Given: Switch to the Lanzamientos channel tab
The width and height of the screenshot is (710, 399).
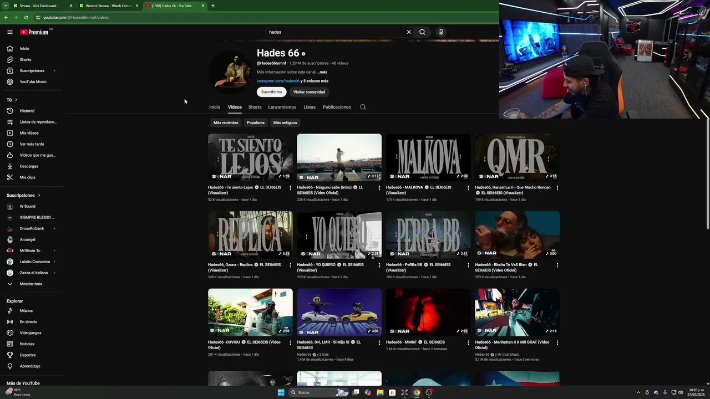Looking at the screenshot, I should [x=282, y=107].
